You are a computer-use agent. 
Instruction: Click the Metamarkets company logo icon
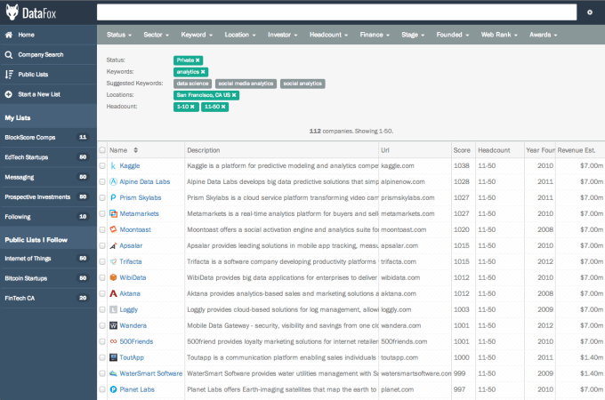click(113, 213)
